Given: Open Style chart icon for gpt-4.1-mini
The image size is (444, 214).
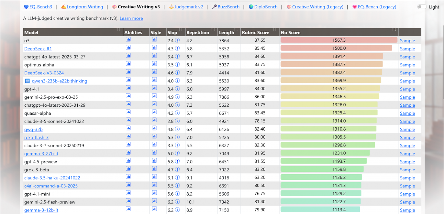Looking at the screenshot, I should pyautogui.click(x=154, y=193).
